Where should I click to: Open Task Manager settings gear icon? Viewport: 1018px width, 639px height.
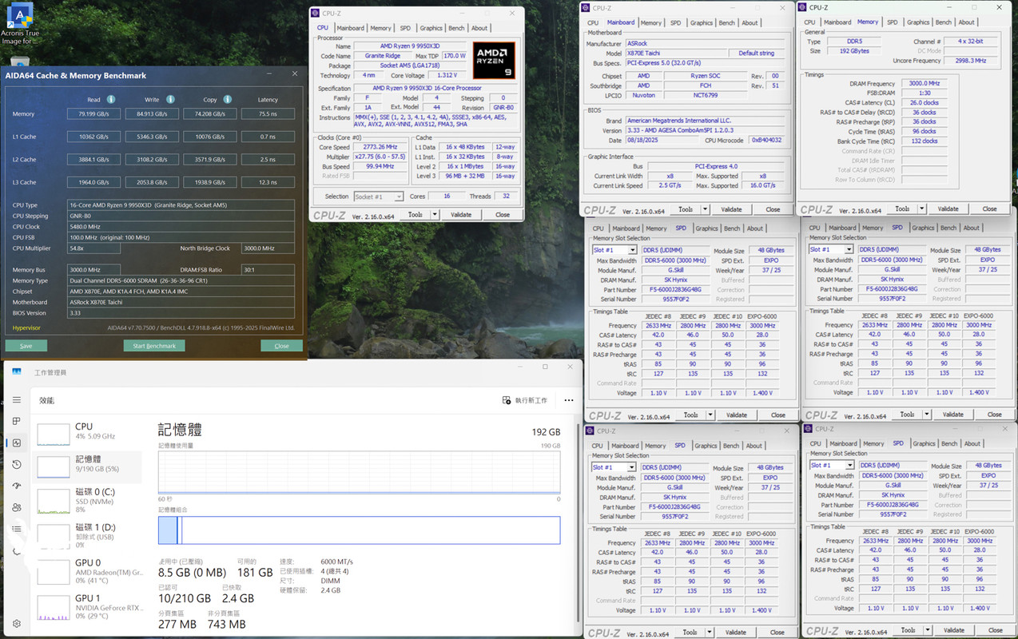click(17, 624)
